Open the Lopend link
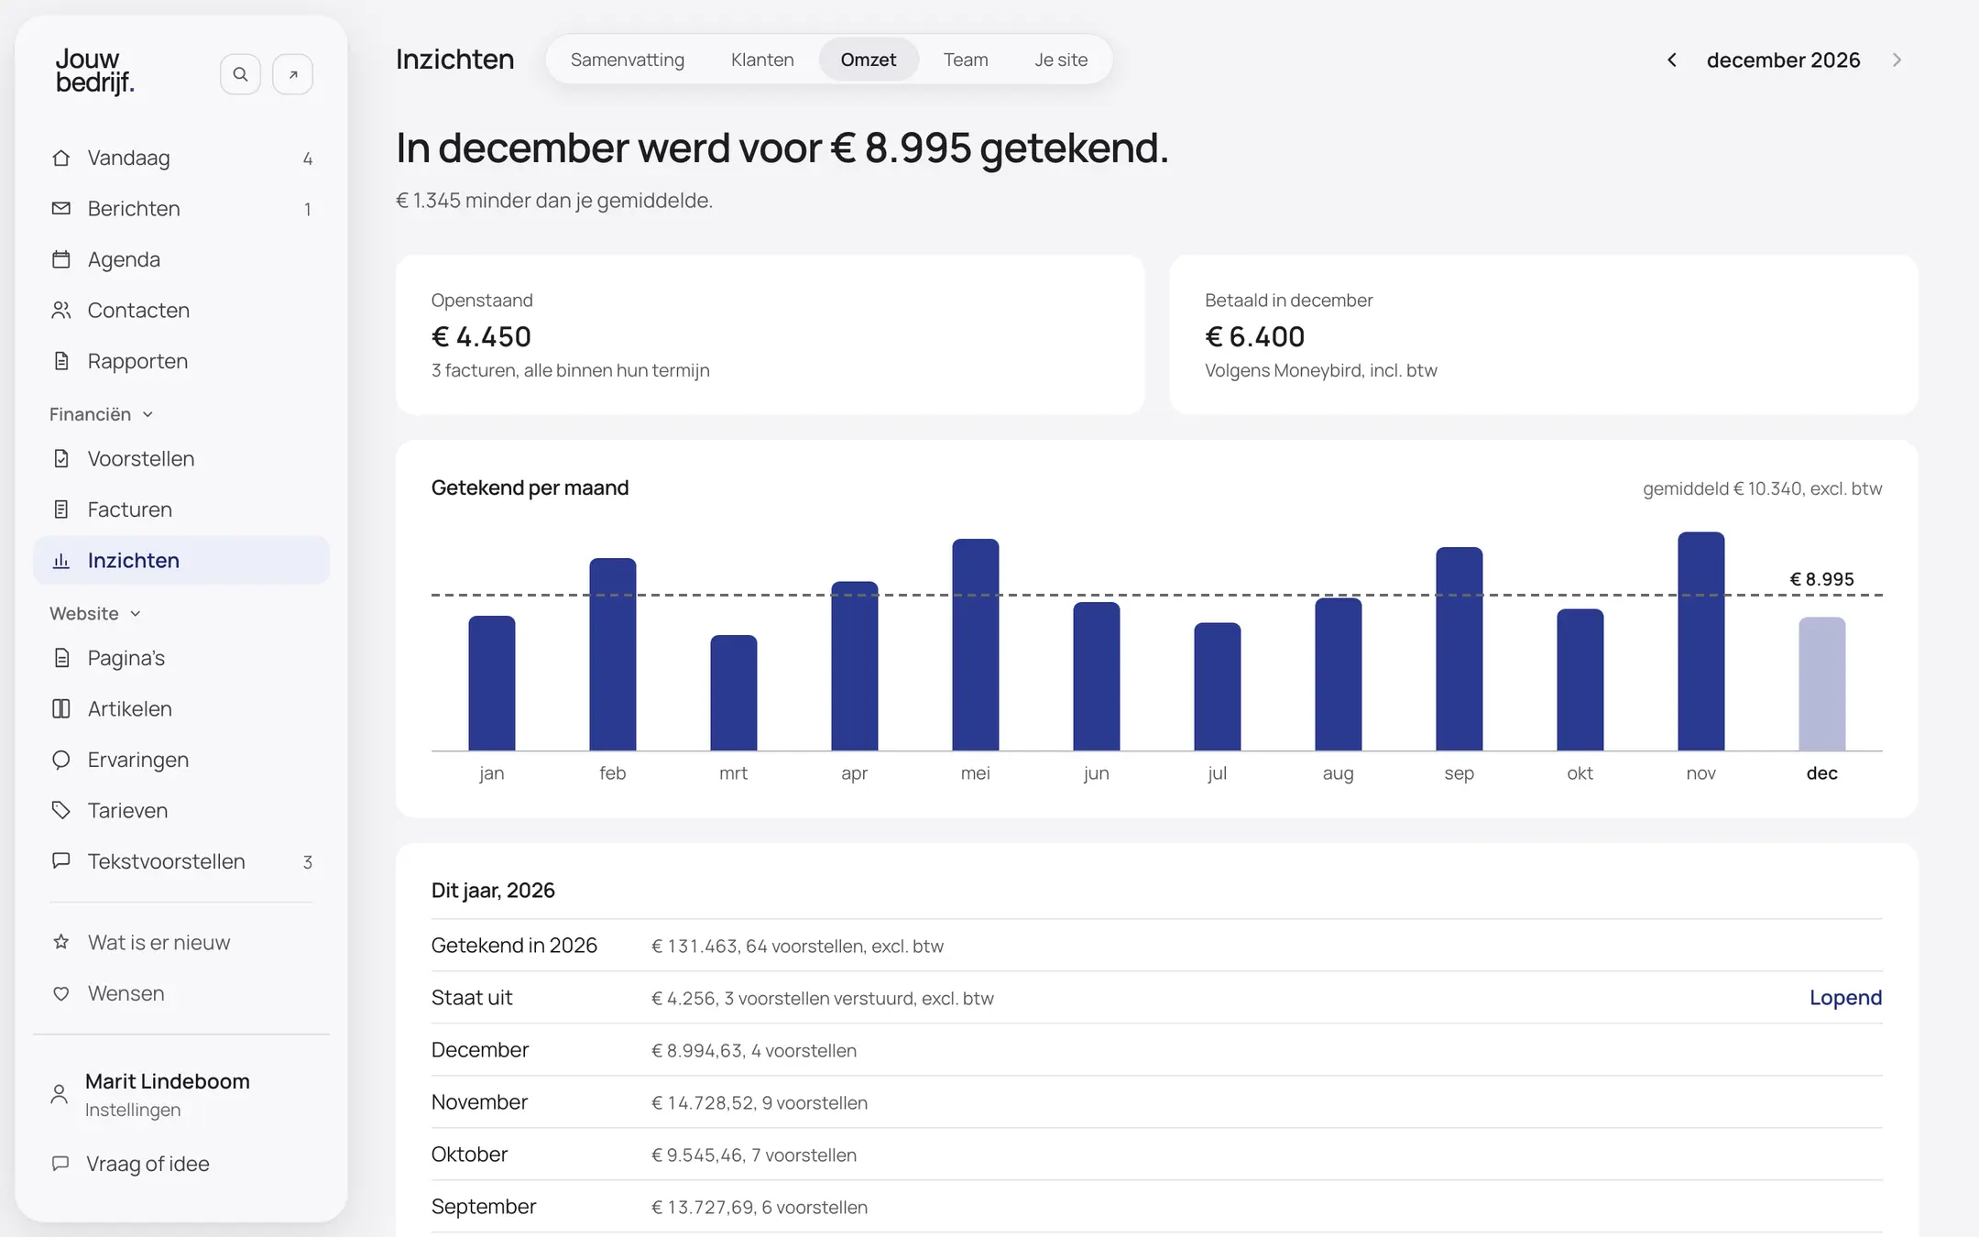 pos(1845,997)
